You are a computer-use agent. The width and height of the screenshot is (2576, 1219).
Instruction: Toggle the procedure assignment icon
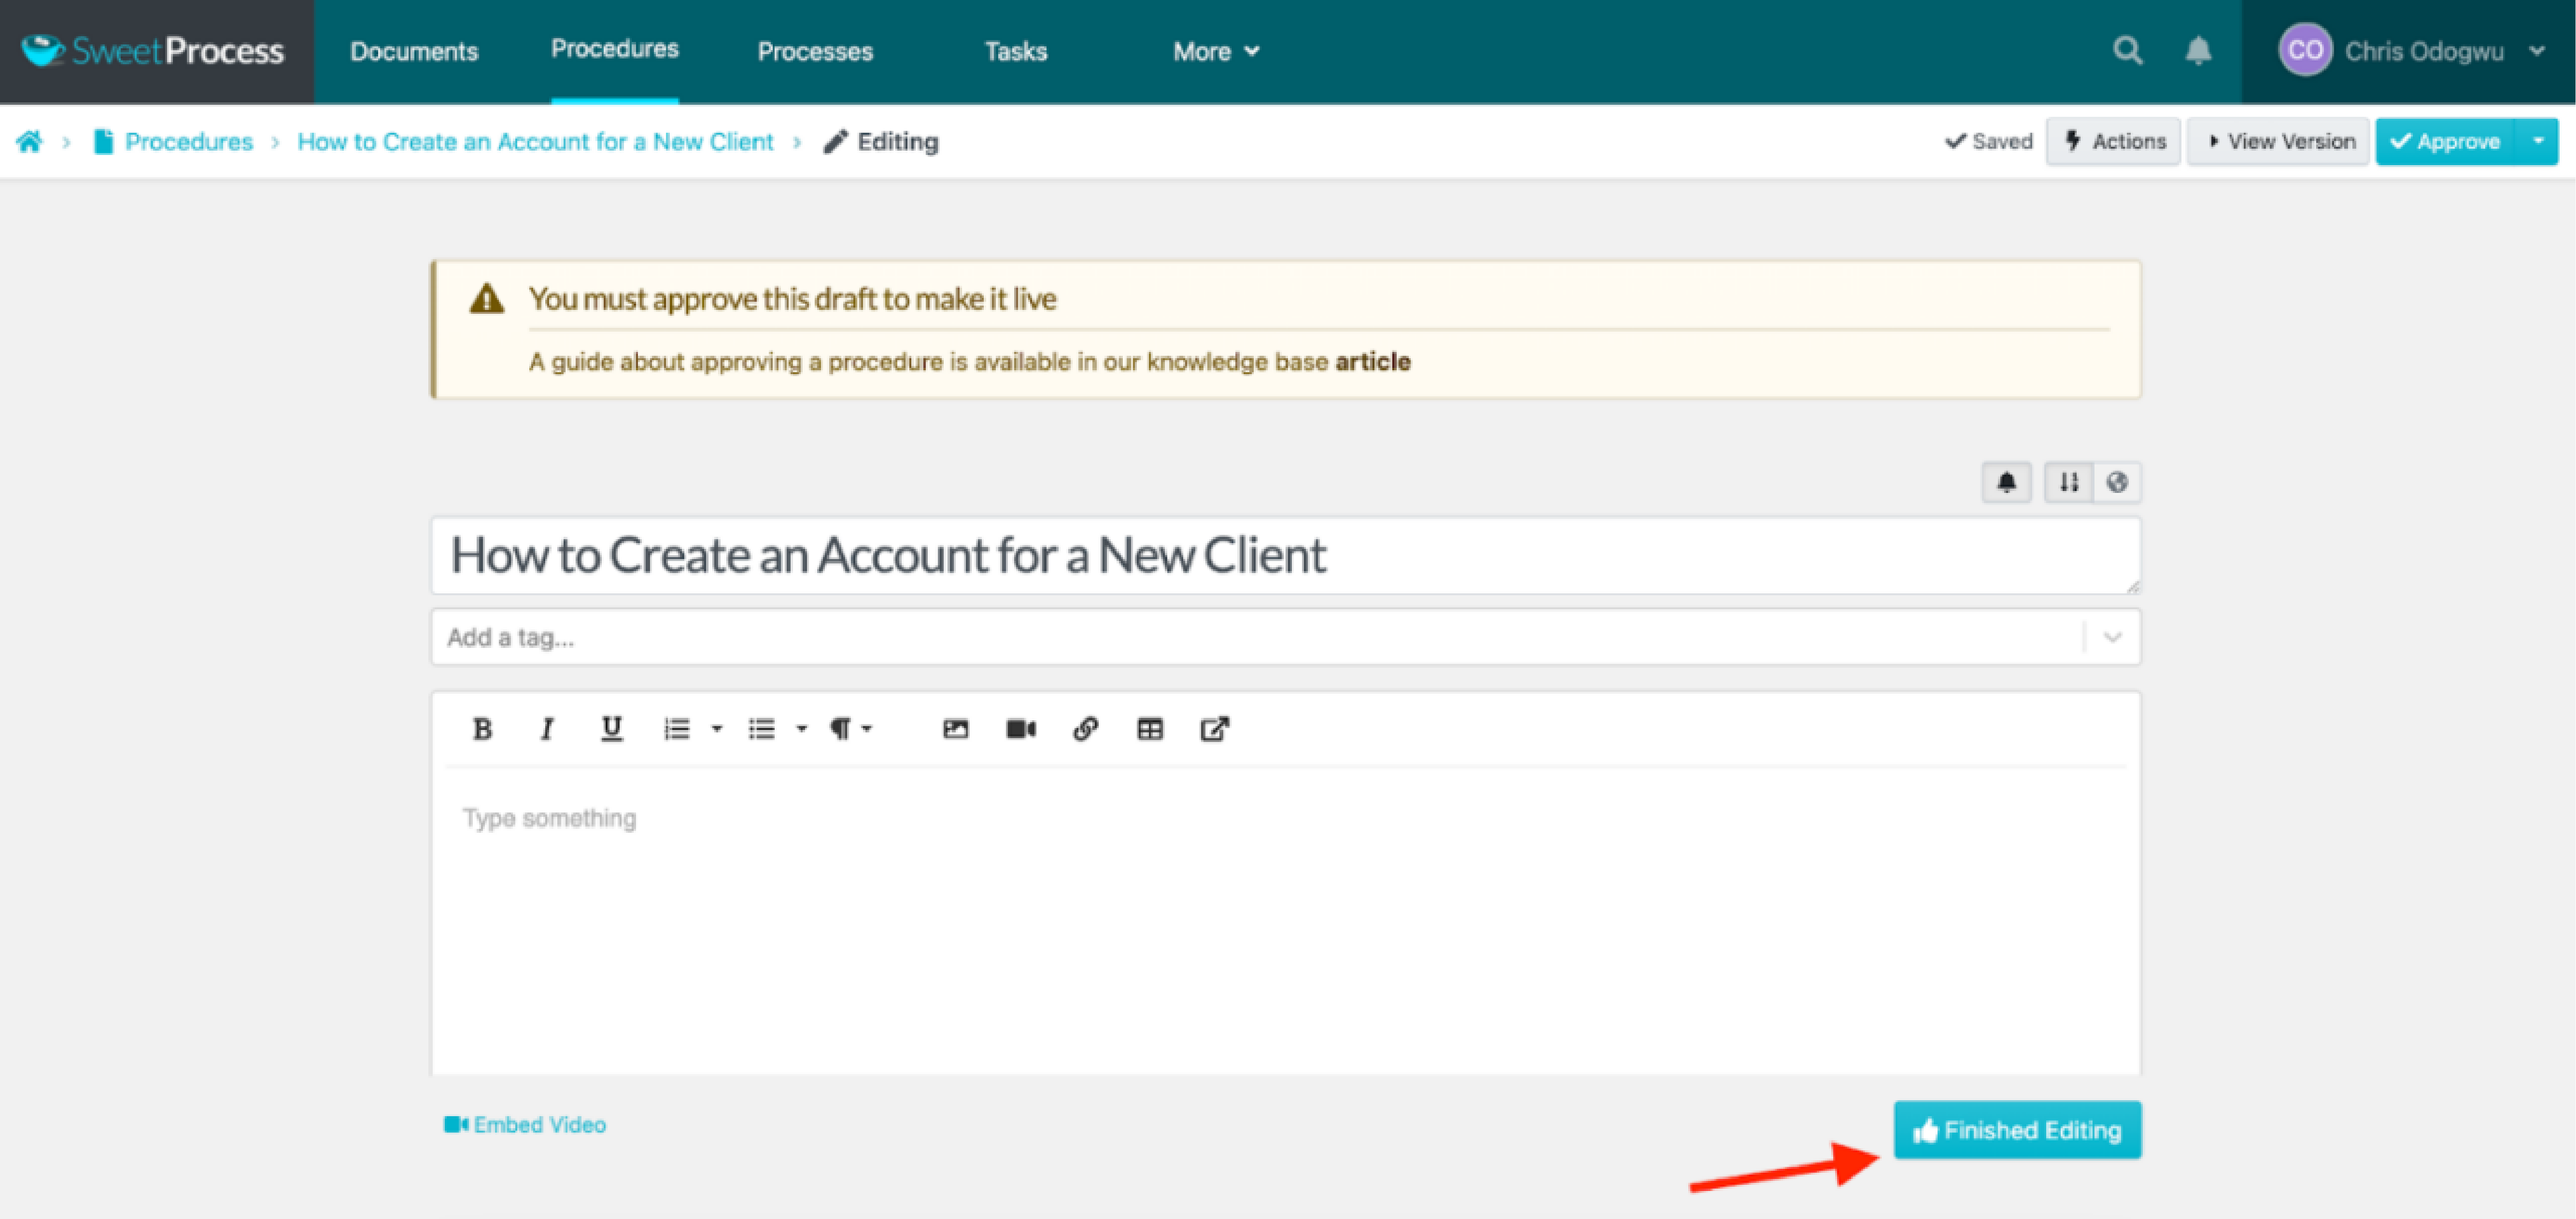point(2066,481)
